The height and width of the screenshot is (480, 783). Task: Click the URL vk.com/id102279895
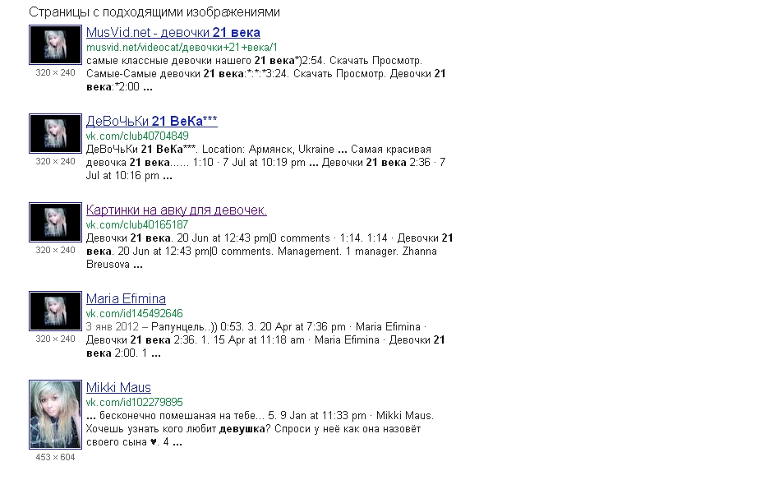pos(134,402)
